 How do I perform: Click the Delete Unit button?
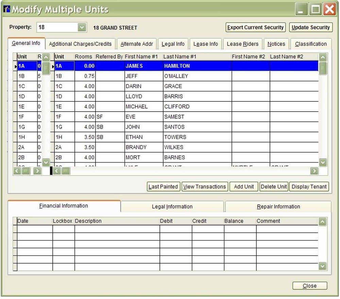point(274,186)
